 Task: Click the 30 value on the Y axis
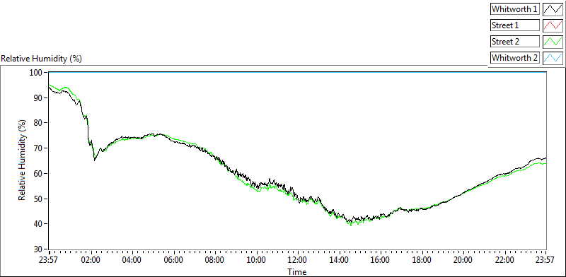click(39, 249)
